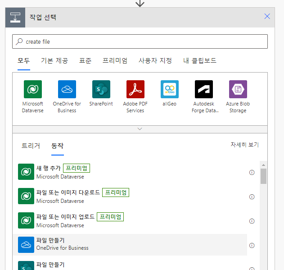
Task: Select the Azure Blob Storage connector icon
Action: coord(238,89)
